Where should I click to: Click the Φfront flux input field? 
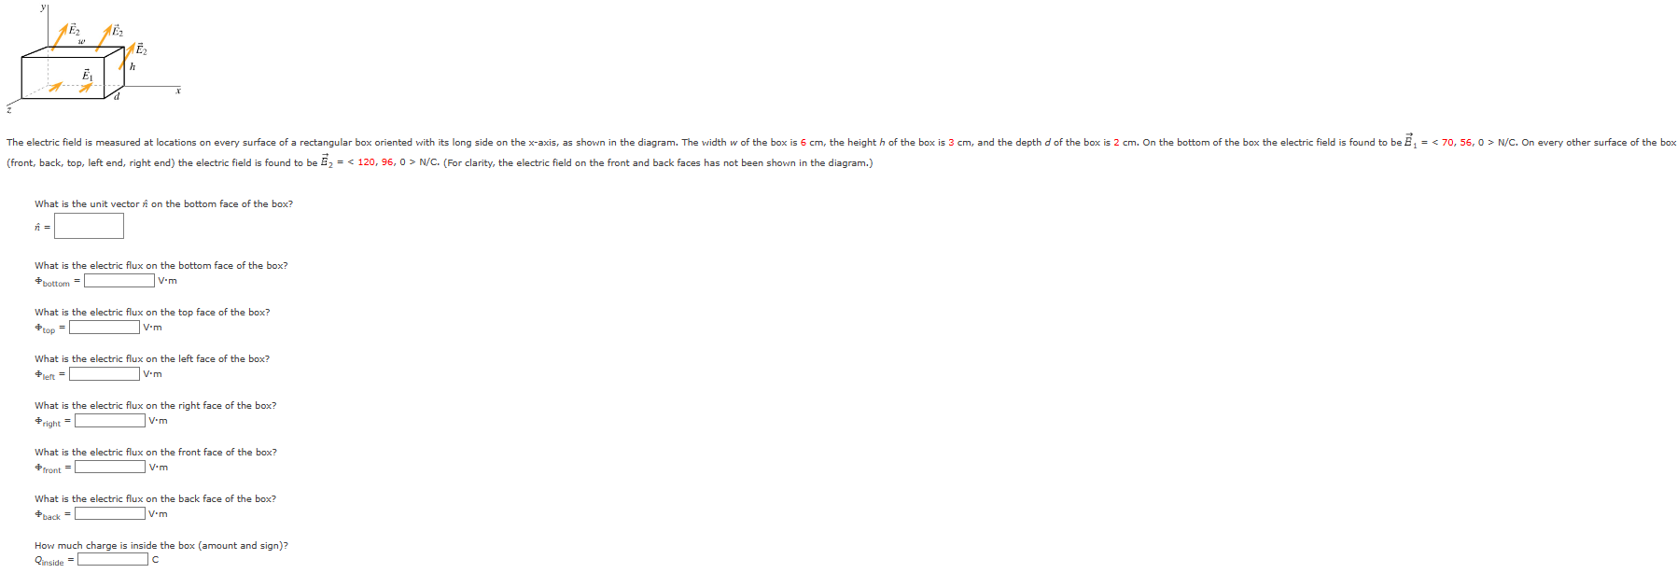110,467
